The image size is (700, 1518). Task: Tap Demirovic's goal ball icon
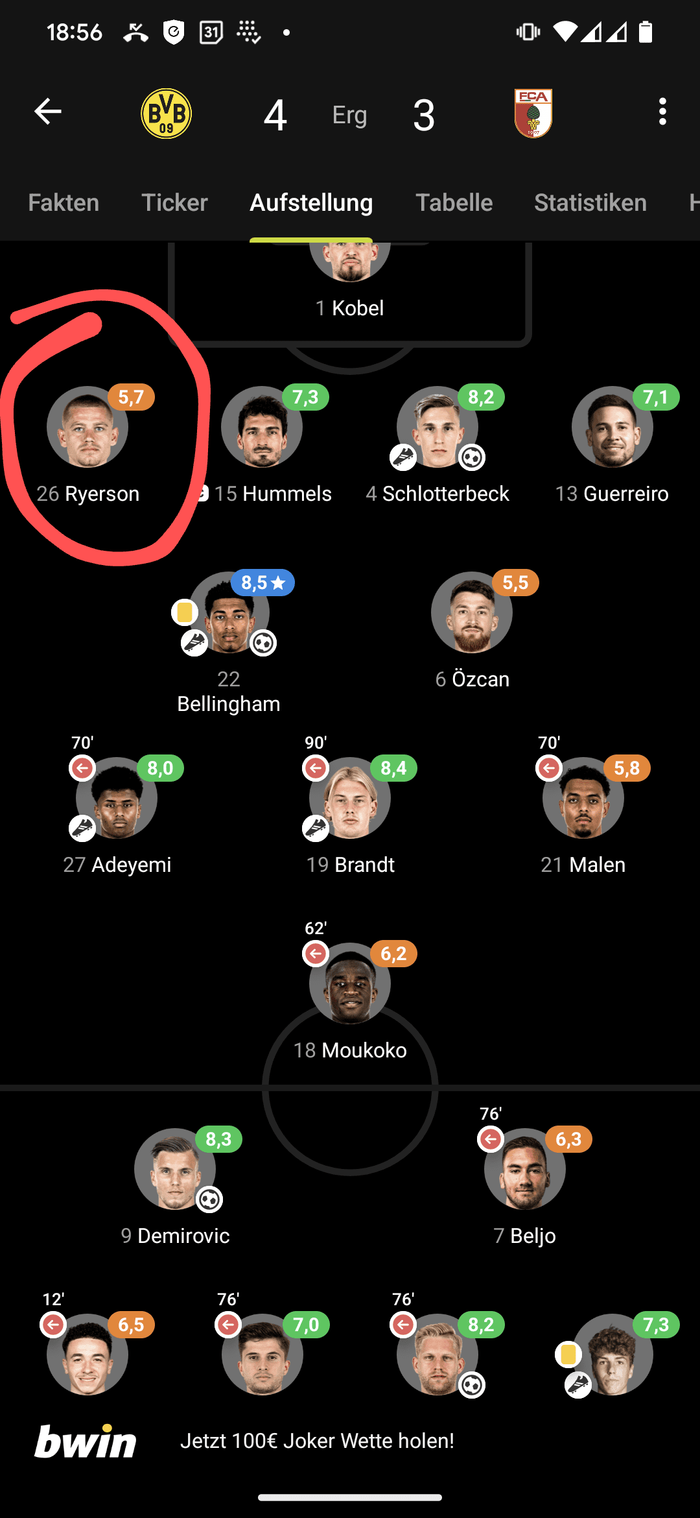tap(209, 1199)
